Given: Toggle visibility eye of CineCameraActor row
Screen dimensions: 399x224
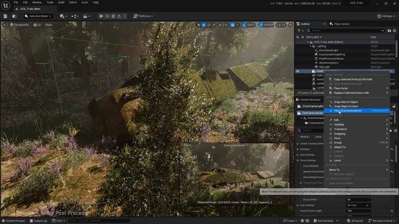Looking at the screenshot, I should pyautogui.click(x=297, y=72).
